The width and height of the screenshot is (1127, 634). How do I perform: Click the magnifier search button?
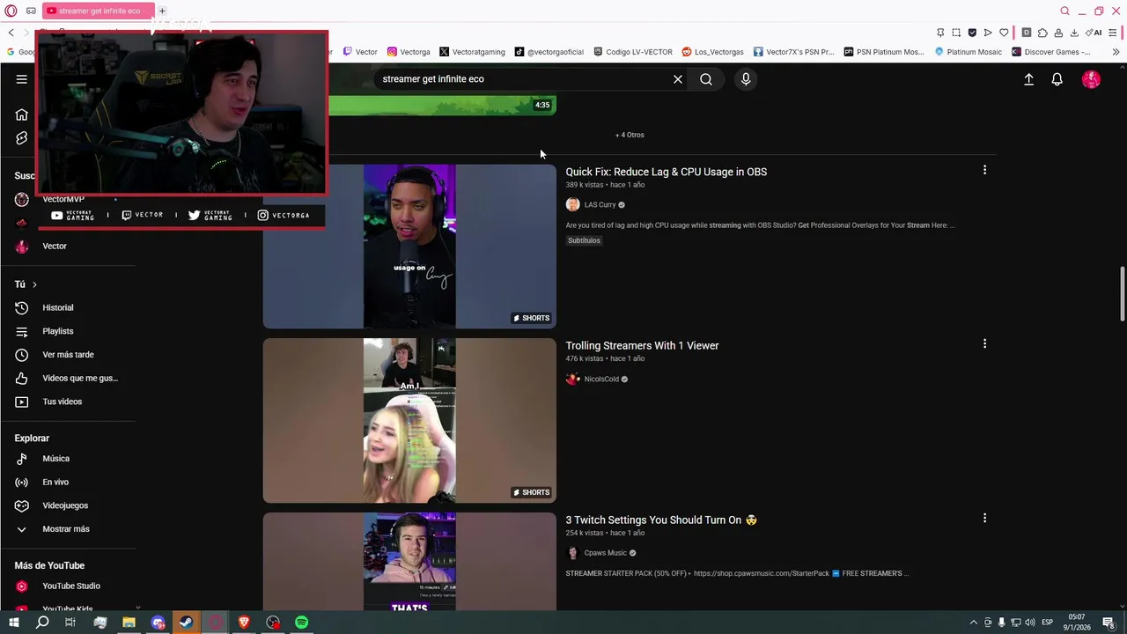(x=706, y=79)
